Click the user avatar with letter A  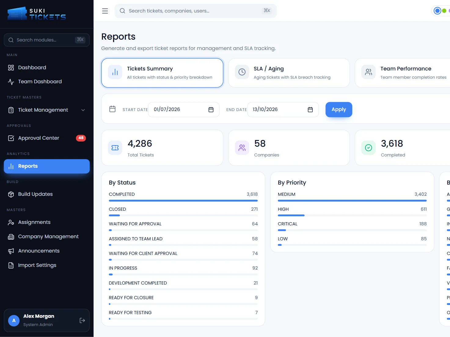tap(14, 321)
